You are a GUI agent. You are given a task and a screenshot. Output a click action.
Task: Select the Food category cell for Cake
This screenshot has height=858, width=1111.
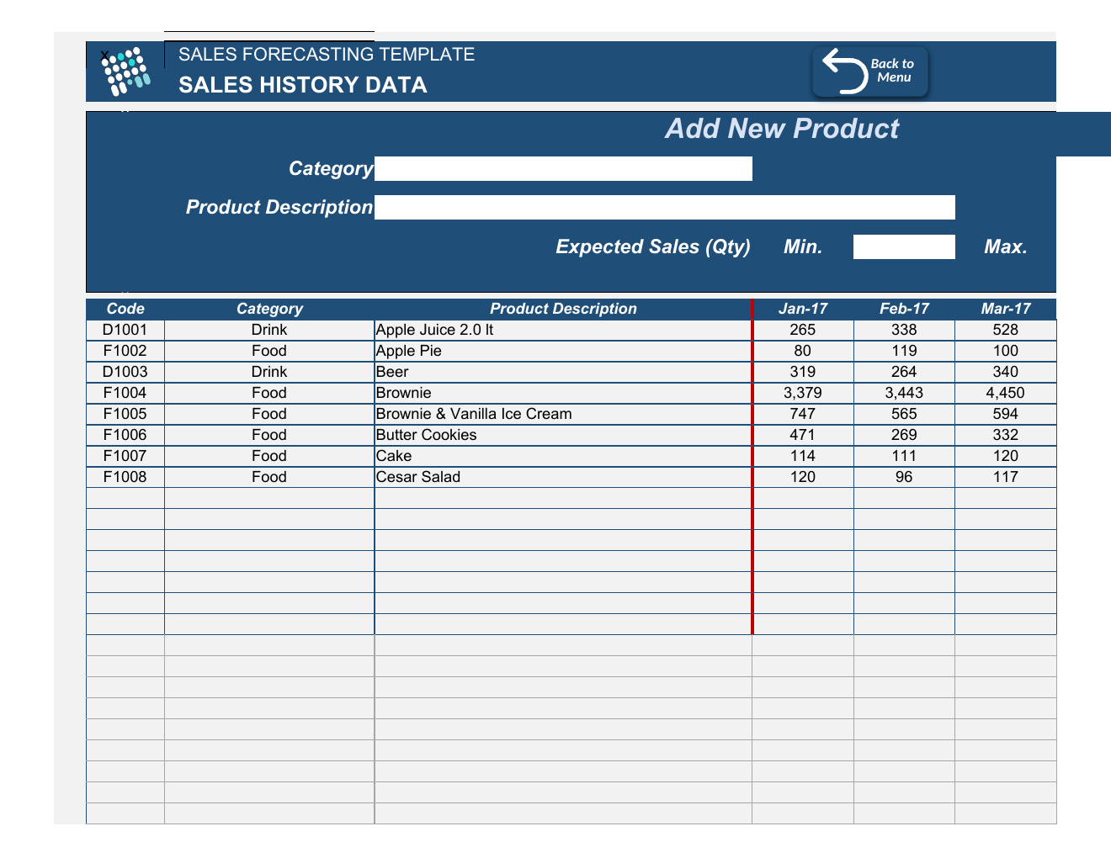[269, 456]
